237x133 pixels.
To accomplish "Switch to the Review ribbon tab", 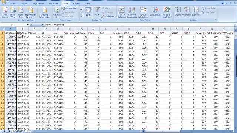I will click(x=77, y=3).
